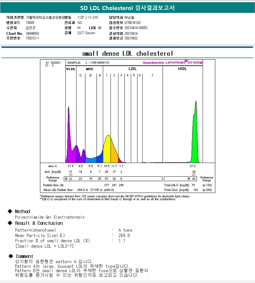Click the heading 'small dense LDL cholesterol'
This screenshot has width=255, height=283.
[128, 54]
